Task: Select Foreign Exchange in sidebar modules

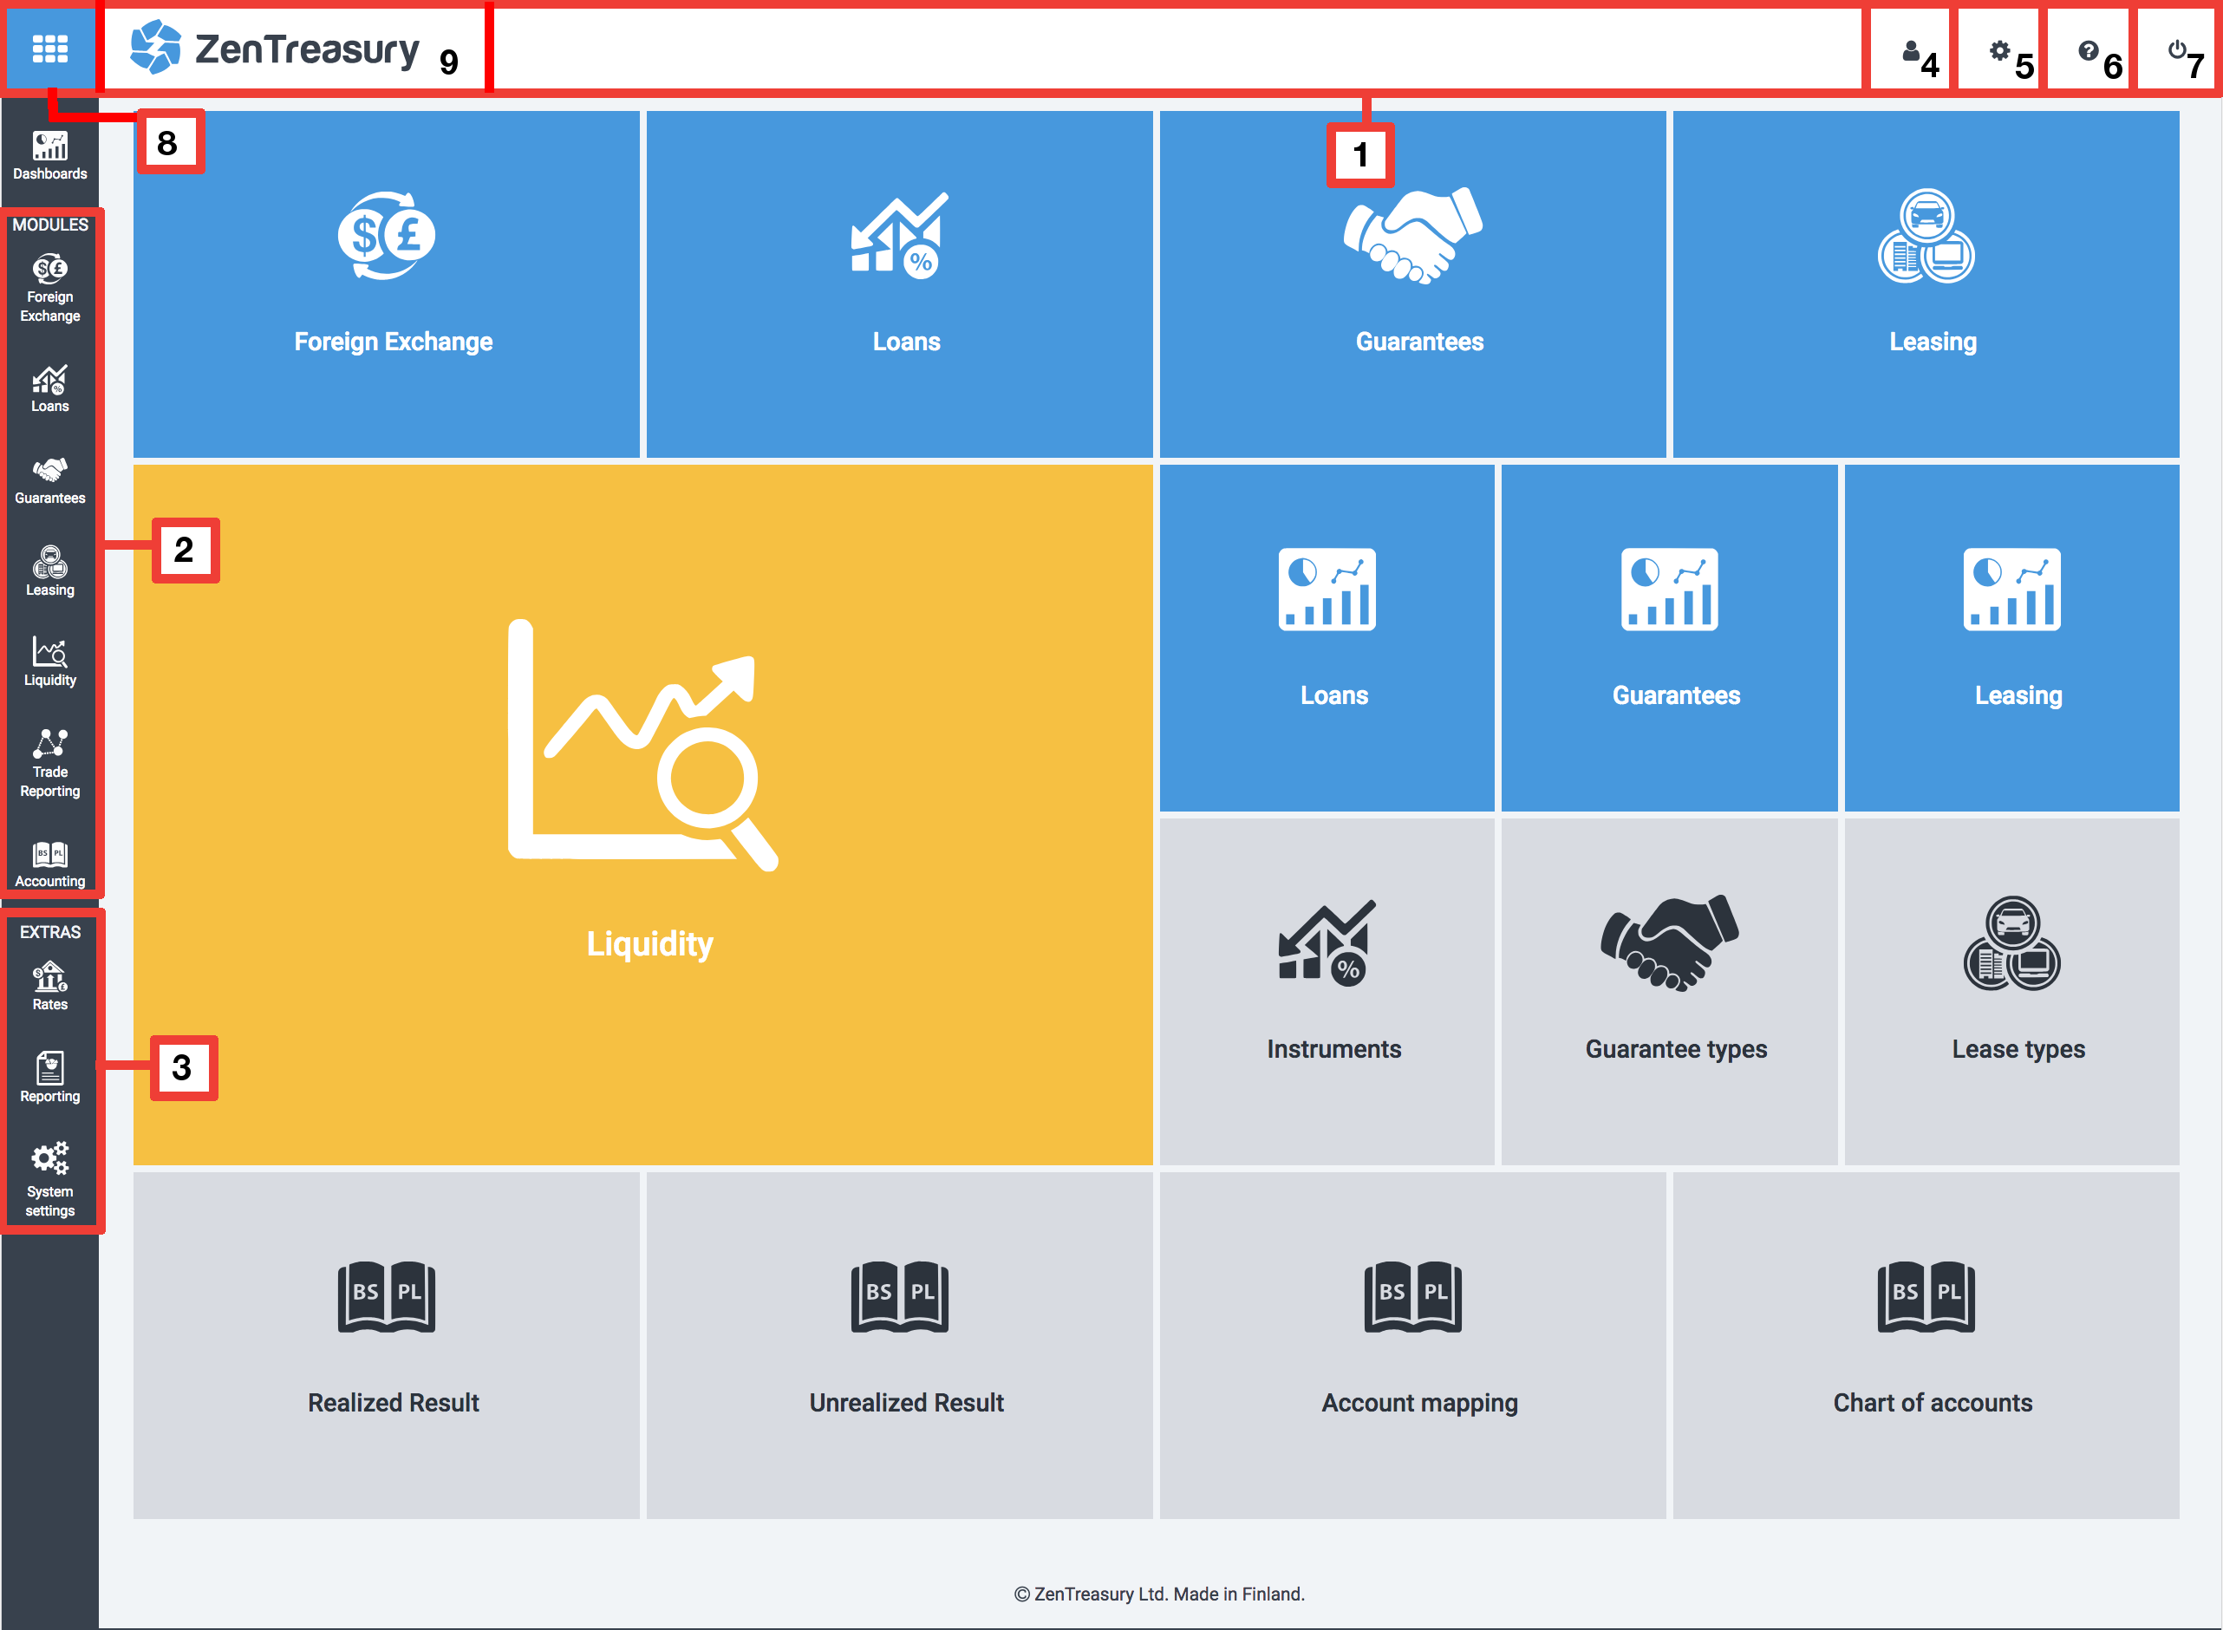Action: [x=49, y=288]
